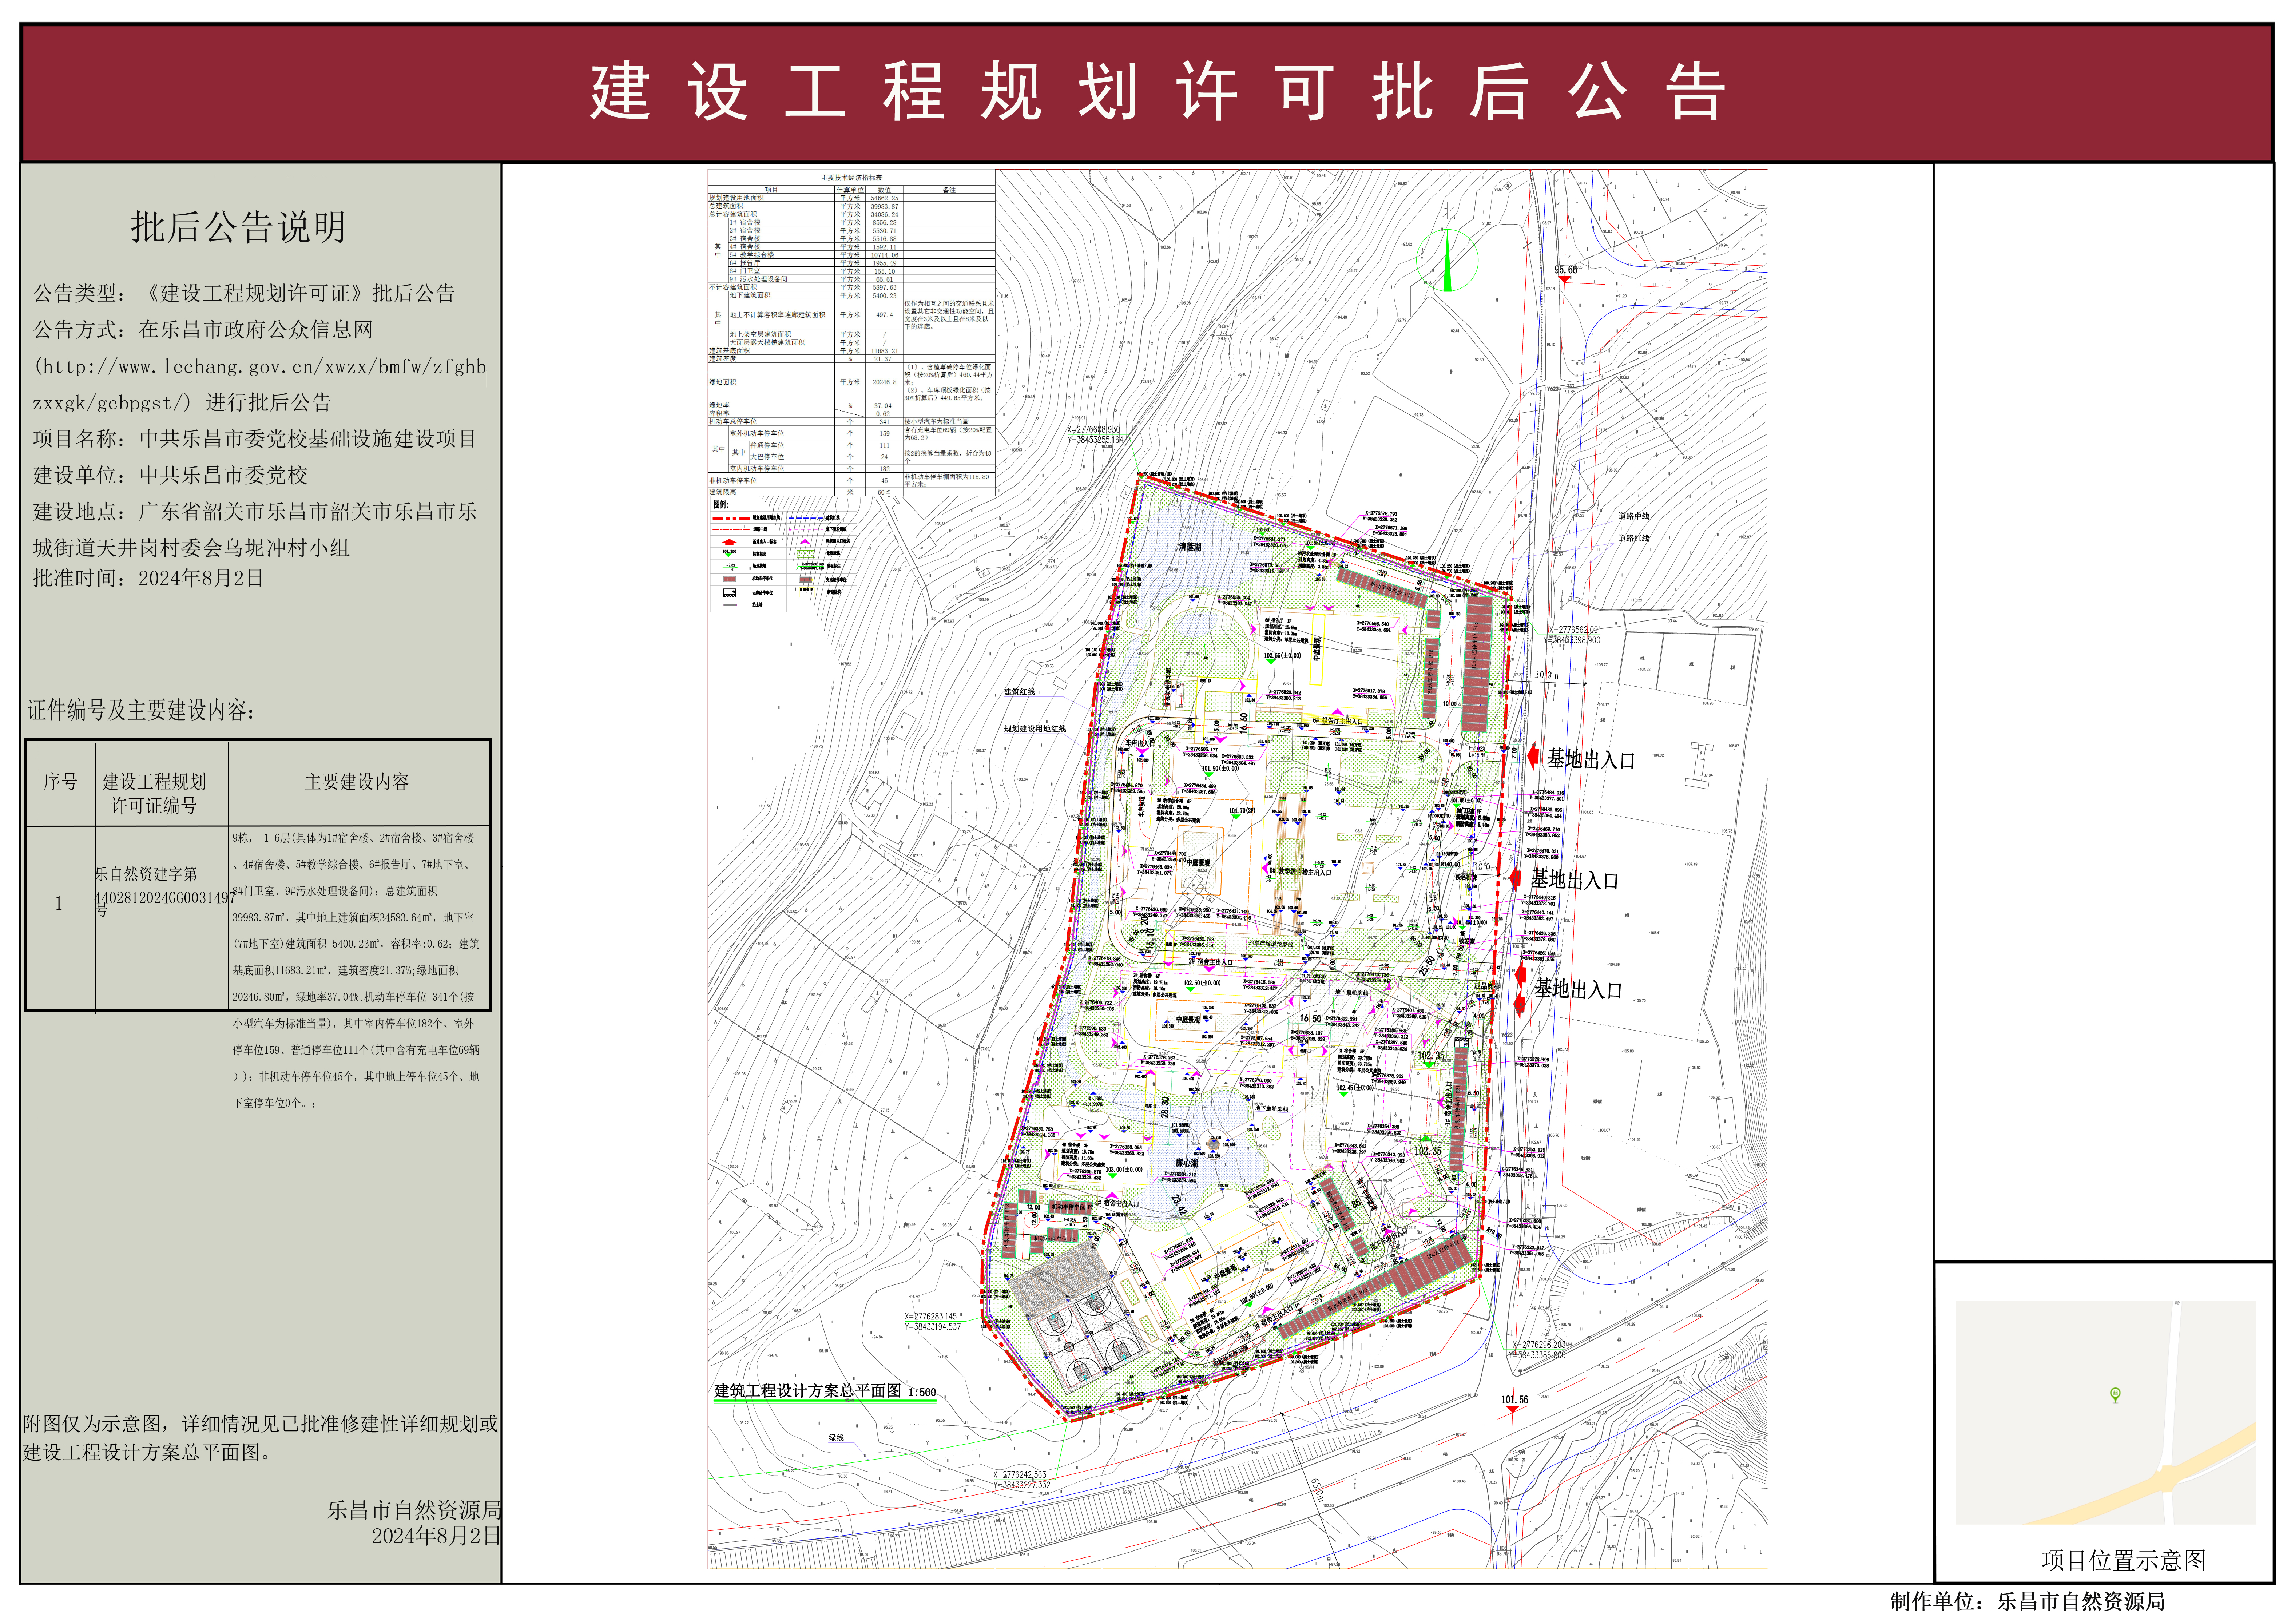Click the 廉心湖 lake label

coord(1187,1163)
